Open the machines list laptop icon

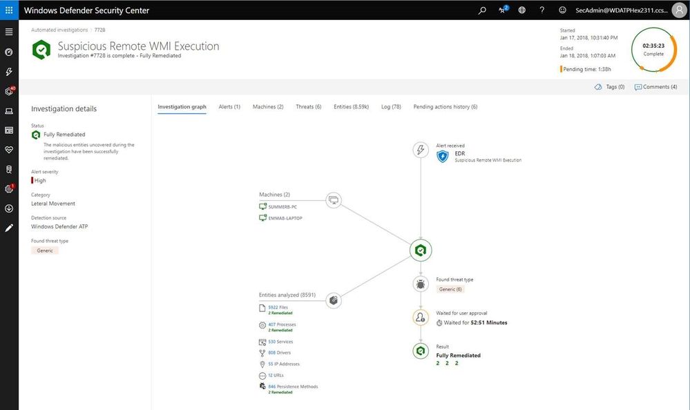coord(9,111)
